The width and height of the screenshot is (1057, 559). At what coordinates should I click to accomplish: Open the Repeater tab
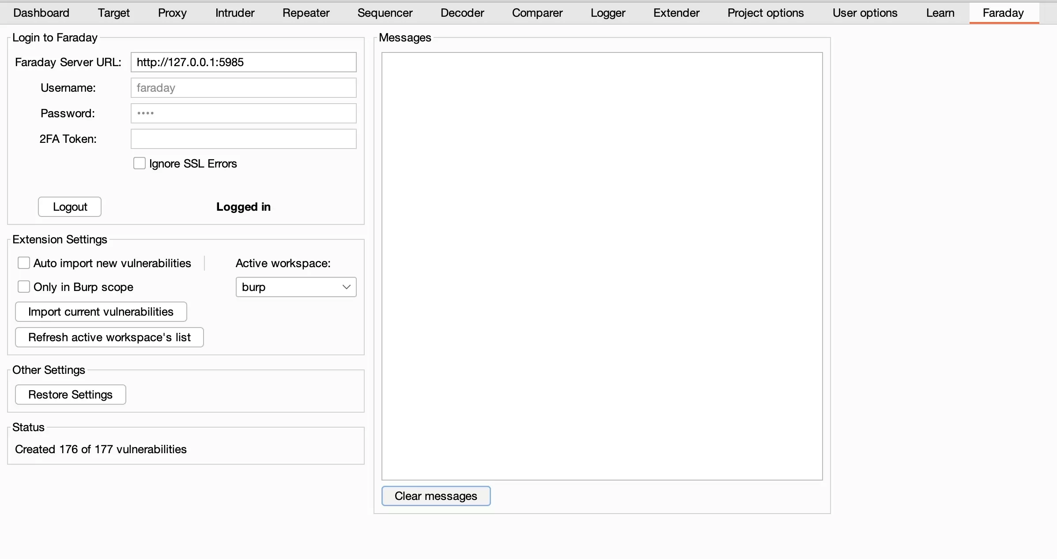coord(306,12)
